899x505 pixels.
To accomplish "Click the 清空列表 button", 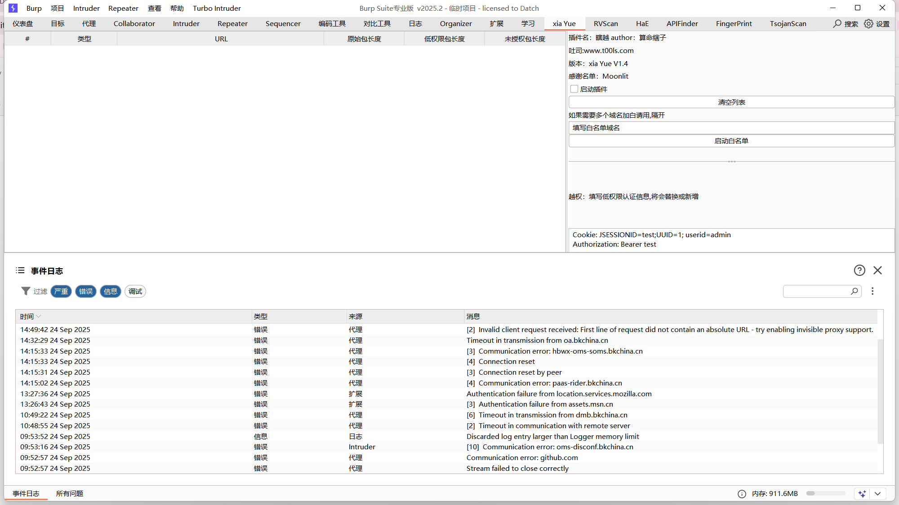I will coord(731,102).
